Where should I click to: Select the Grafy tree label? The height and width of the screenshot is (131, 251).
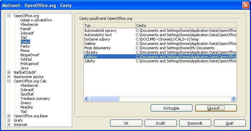tap(18, 120)
